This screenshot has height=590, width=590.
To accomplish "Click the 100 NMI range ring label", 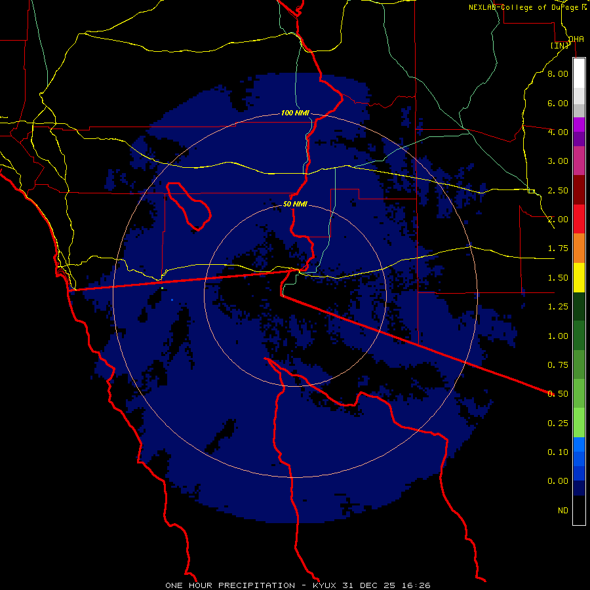I will pyautogui.click(x=295, y=113).
